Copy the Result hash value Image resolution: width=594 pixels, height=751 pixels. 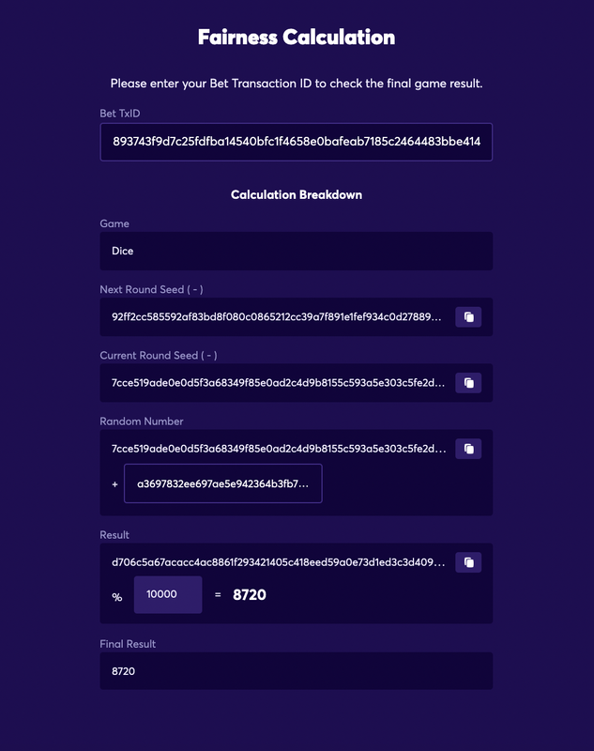468,562
